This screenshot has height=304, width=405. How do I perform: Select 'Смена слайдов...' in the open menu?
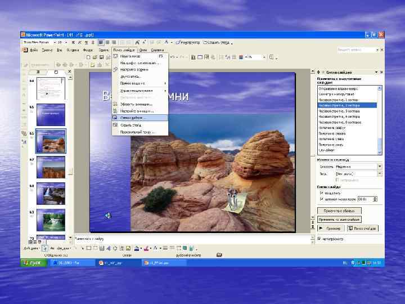(140, 118)
